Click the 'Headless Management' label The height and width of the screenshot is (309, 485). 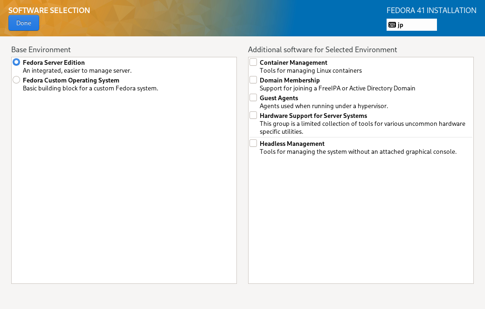tap(292, 144)
